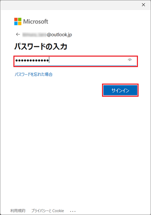Expand the footer ellipsis menu

(73, 211)
